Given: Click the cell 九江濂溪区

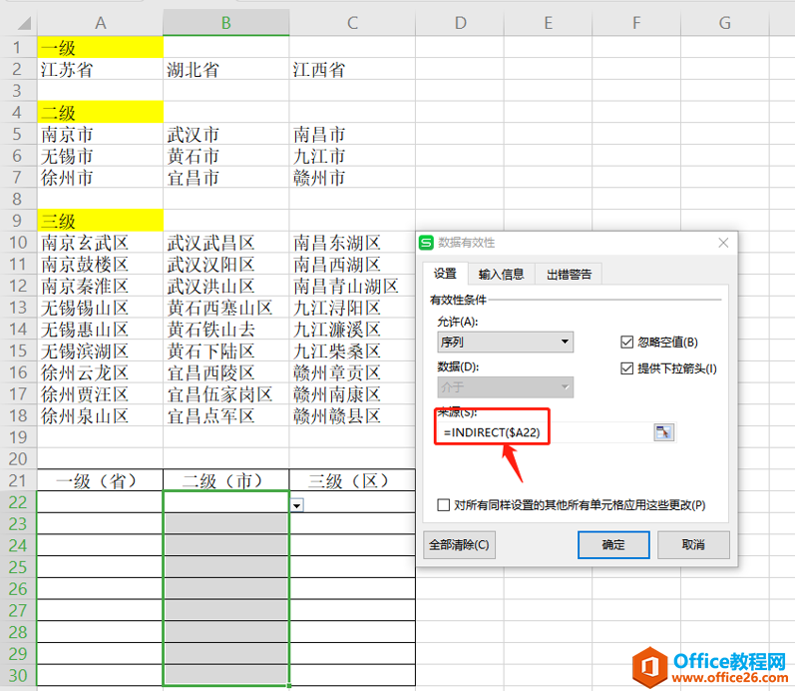Looking at the screenshot, I should [x=352, y=329].
